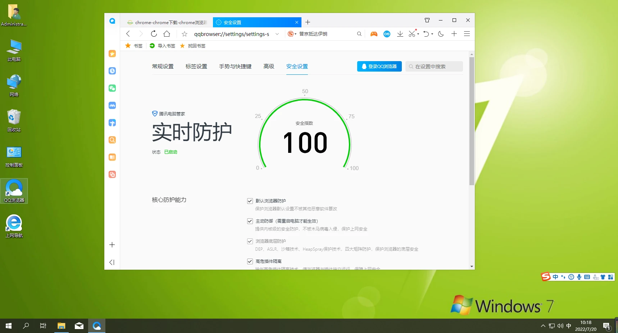Open the favorites star in the sidebar
Viewport: 618px width, 333px height.
(x=112, y=54)
